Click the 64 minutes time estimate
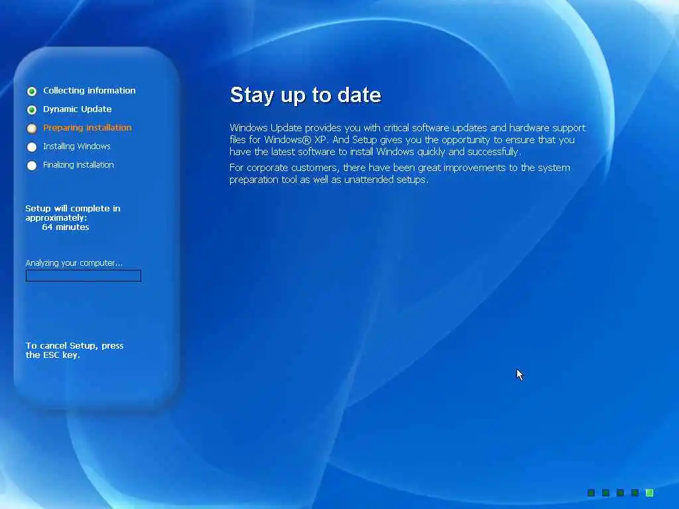Image resolution: width=679 pixels, height=509 pixels. click(x=66, y=227)
